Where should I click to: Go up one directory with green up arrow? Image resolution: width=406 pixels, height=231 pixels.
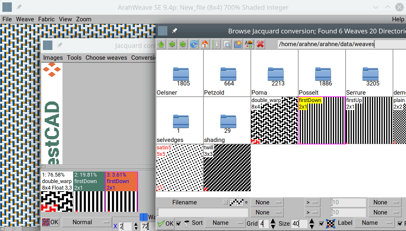161,44
